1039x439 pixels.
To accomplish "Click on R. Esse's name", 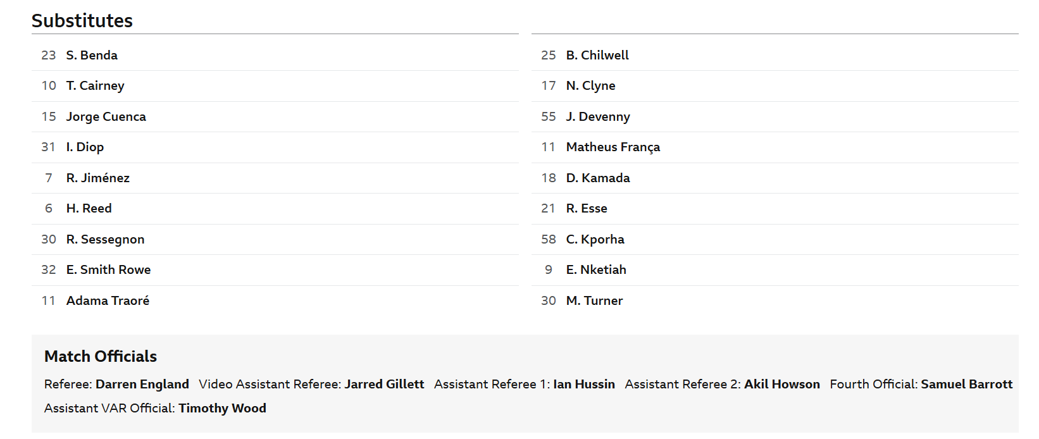I will tap(587, 208).
